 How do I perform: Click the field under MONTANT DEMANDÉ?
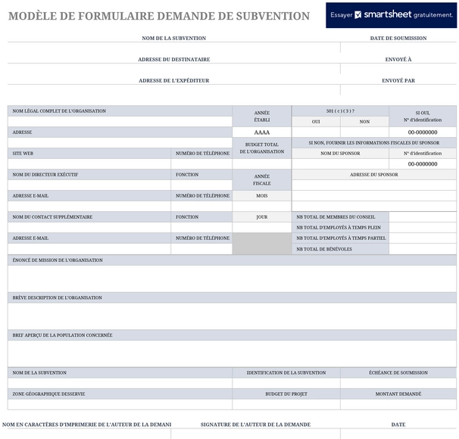pyautogui.click(x=398, y=404)
